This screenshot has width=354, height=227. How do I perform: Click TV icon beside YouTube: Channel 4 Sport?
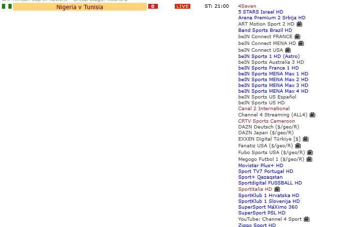coord(307,219)
